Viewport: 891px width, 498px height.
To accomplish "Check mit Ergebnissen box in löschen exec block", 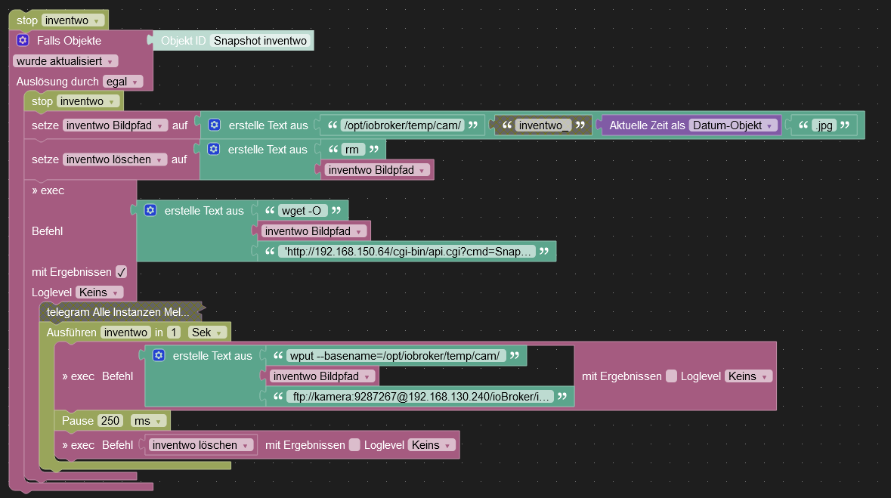I will (x=354, y=445).
